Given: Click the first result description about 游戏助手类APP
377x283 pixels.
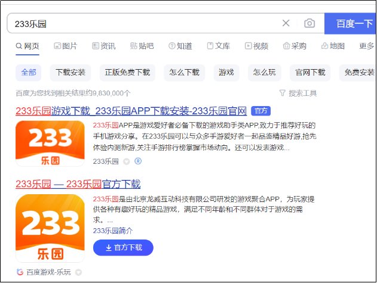Looking at the screenshot, I should [x=204, y=136].
